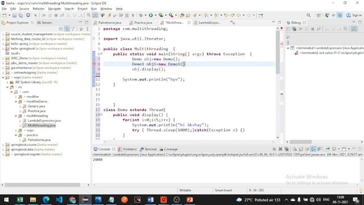Viewport: 364px width, 205px height.
Task: Toggle Link with Editor in Project Explorer
Action: (67, 29)
